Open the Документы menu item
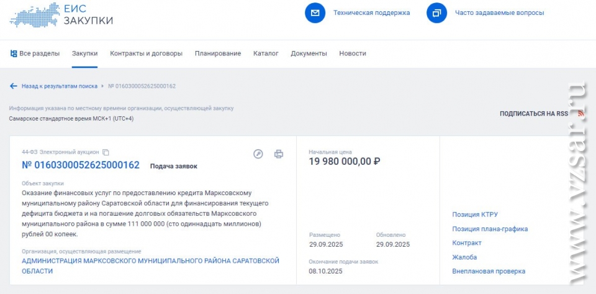 point(309,53)
